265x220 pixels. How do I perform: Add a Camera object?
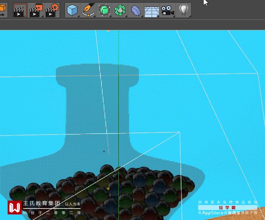point(167,11)
